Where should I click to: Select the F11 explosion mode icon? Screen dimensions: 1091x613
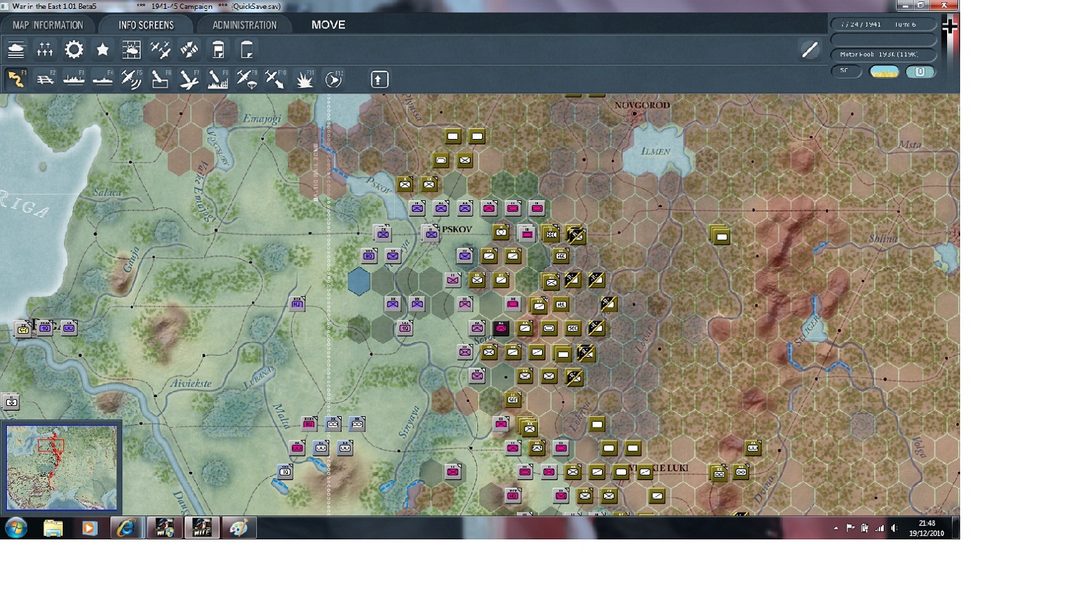[304, 79]
